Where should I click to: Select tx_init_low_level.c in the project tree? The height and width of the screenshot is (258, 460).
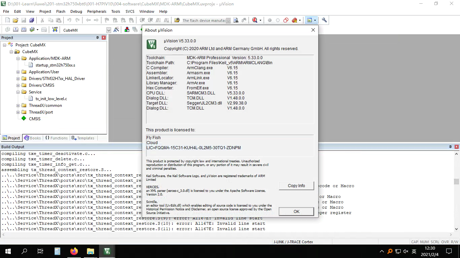pyautogui.click(x=51, y=99)
